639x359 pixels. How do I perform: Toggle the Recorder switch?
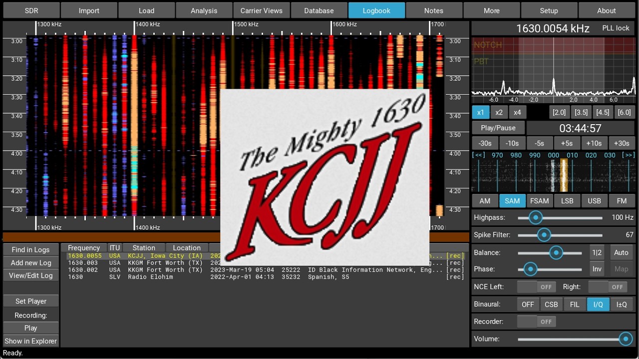537,322
